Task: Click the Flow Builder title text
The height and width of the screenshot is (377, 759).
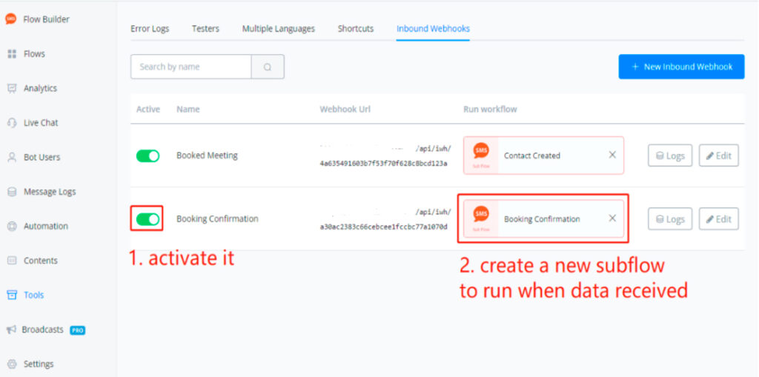Action: point(47,19)
